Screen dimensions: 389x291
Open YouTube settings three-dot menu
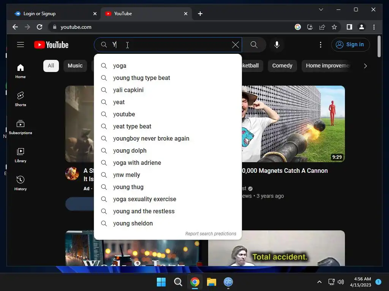(x=321, y=45)
